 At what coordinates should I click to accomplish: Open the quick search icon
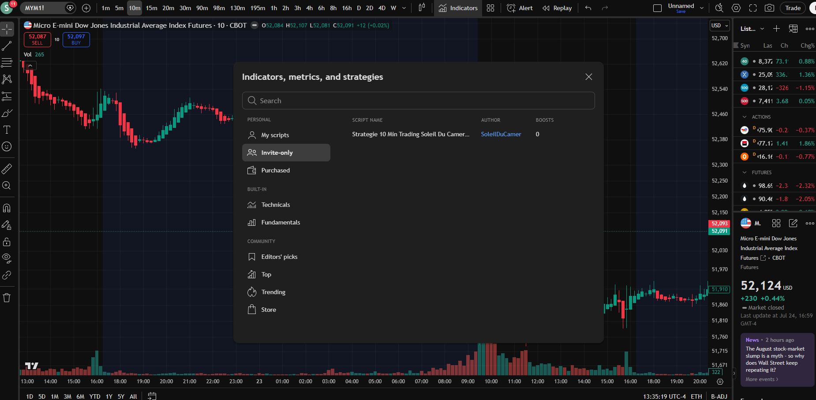click(x=719, y=8)
